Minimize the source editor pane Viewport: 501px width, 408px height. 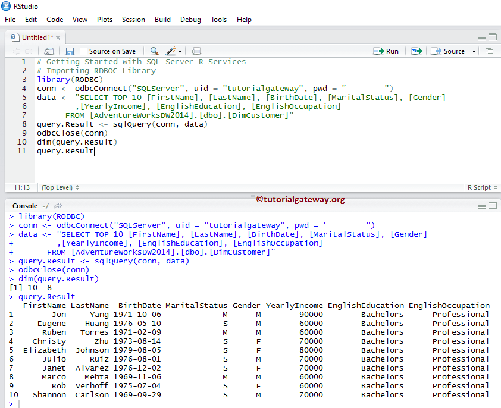(x=482, y=37)
